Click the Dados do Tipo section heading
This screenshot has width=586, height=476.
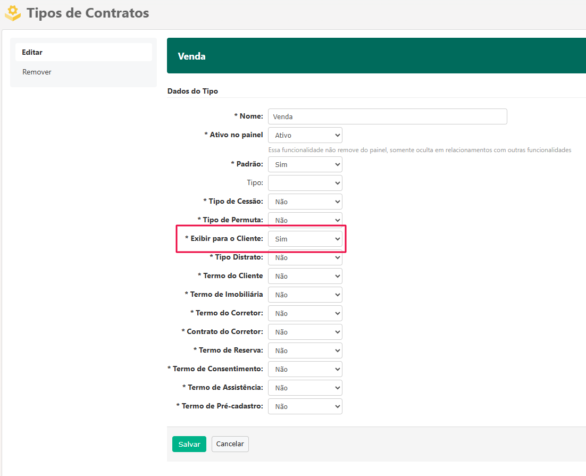point(192,91)
